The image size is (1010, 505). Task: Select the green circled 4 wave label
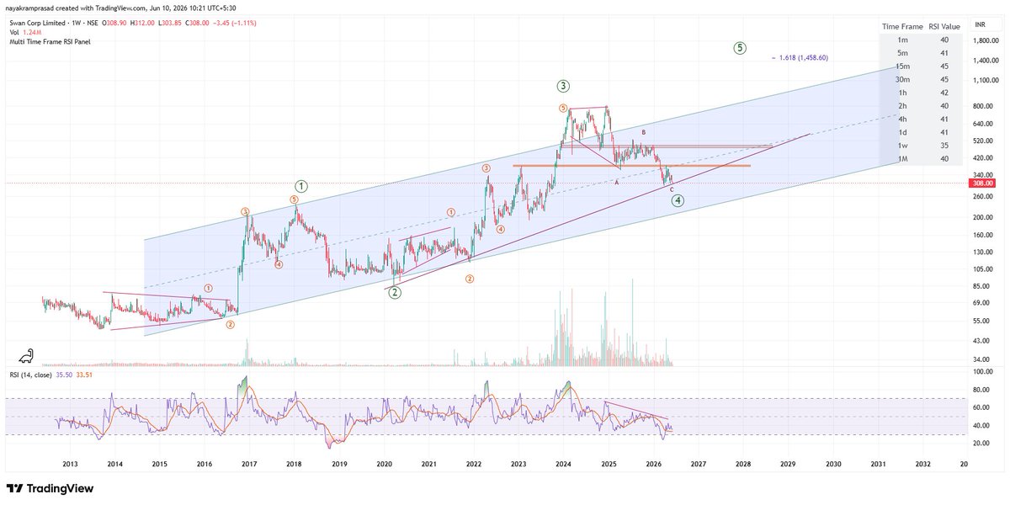pyautogui.click(x=678, y=202)
